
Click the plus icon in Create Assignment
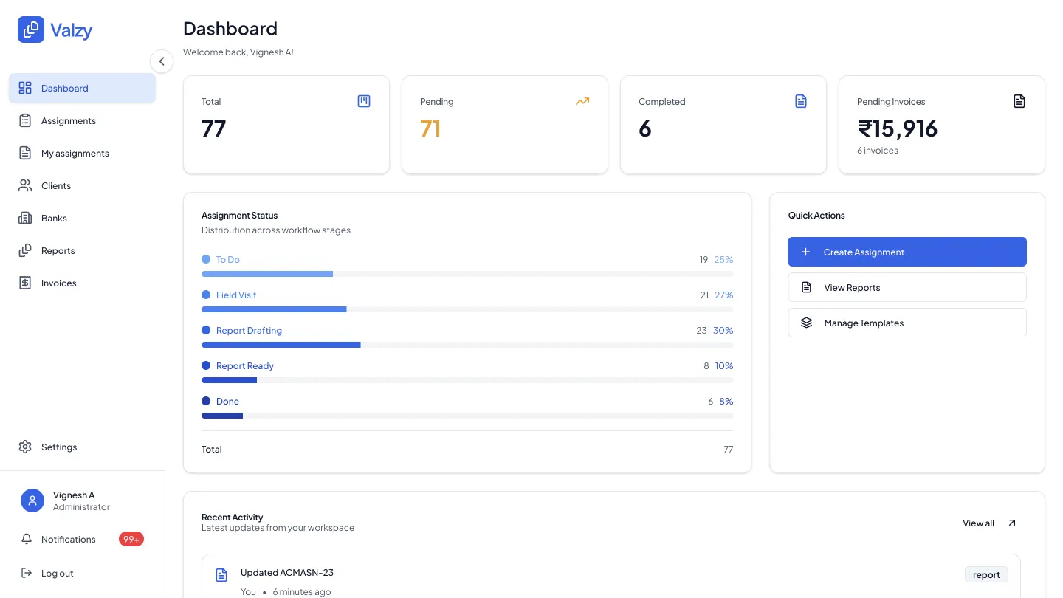(806, 252)
